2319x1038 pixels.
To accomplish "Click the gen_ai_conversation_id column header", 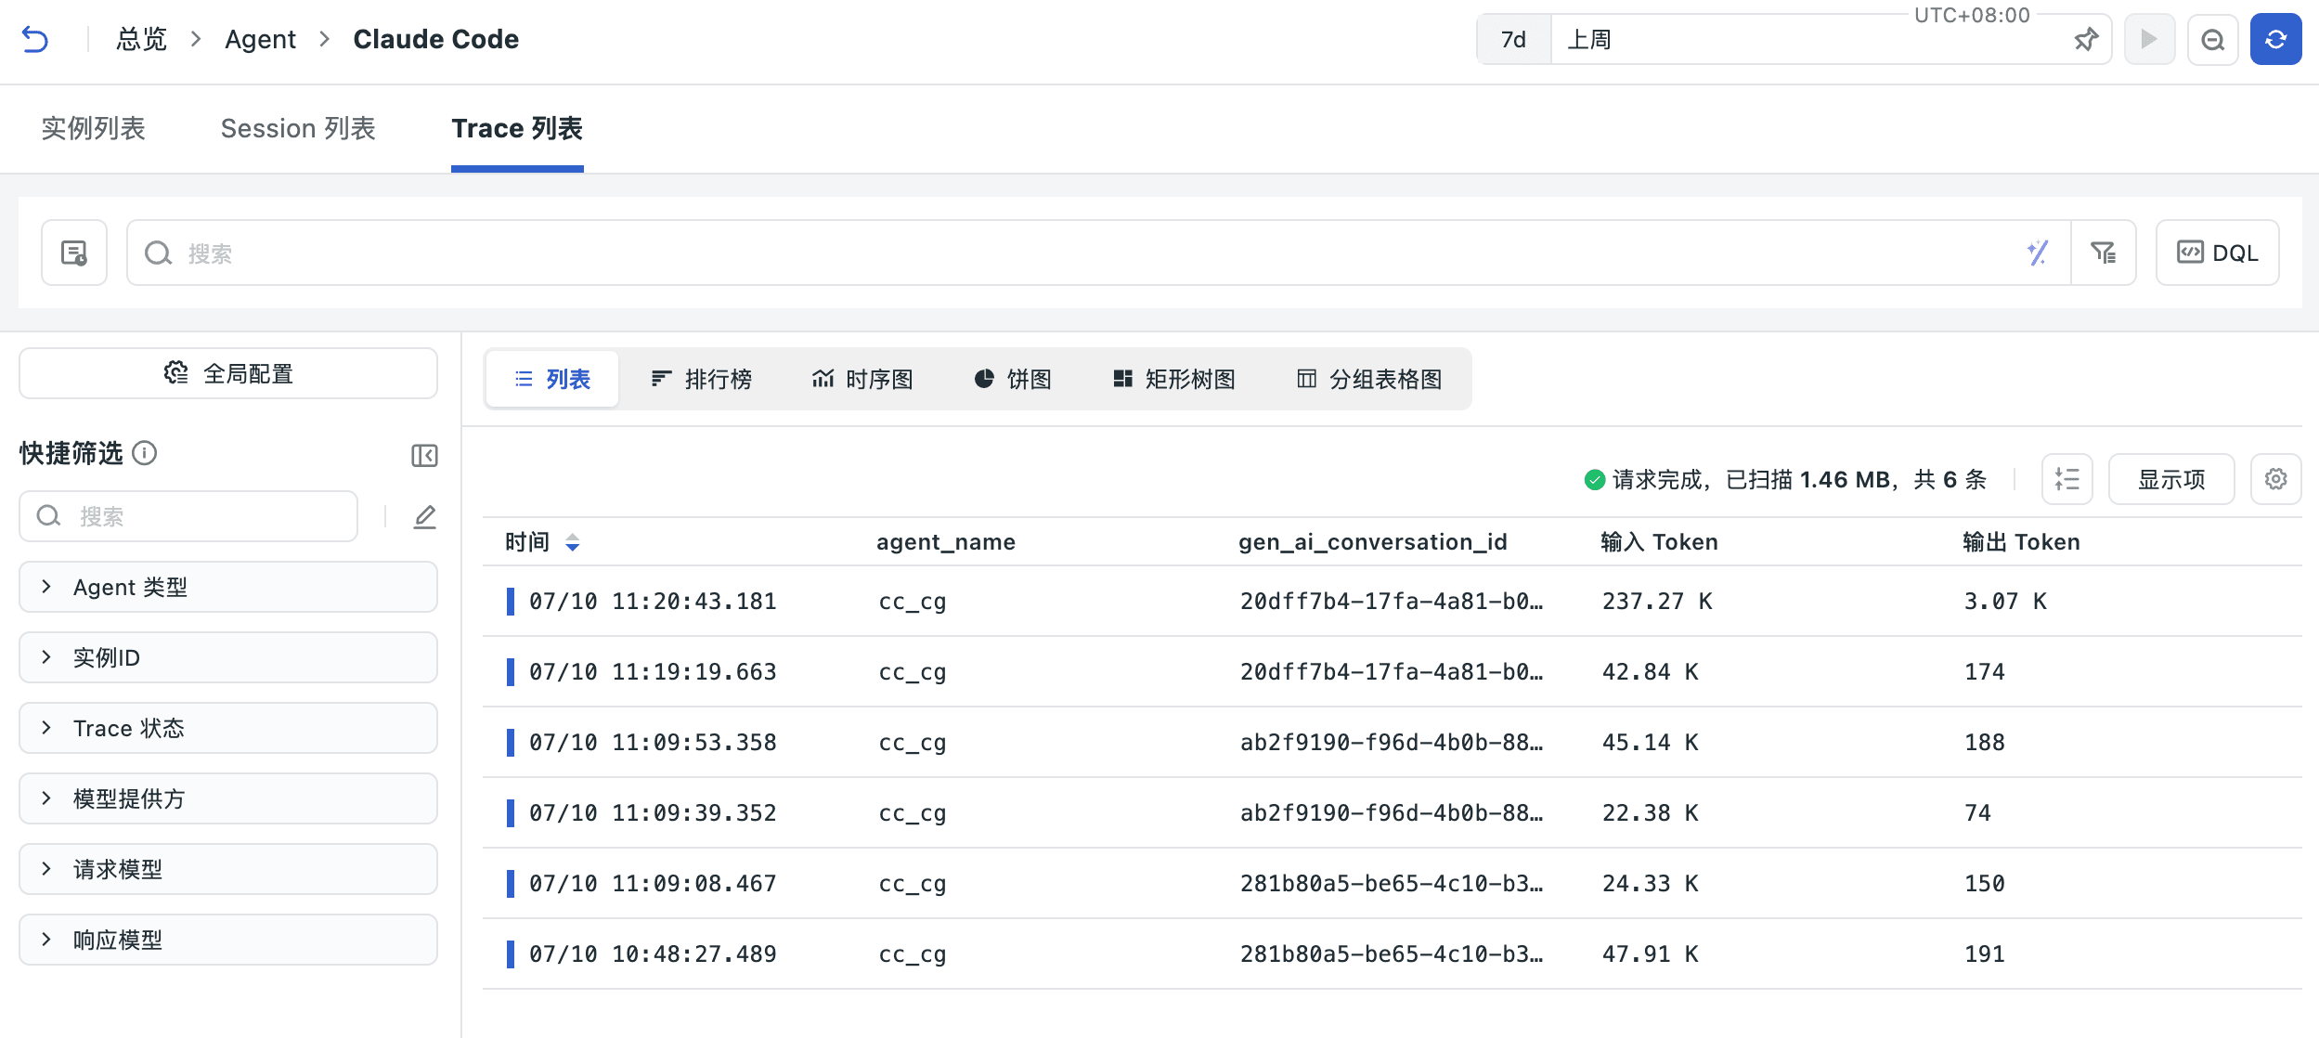I will pyautogui.click(x=1373, y=542).
